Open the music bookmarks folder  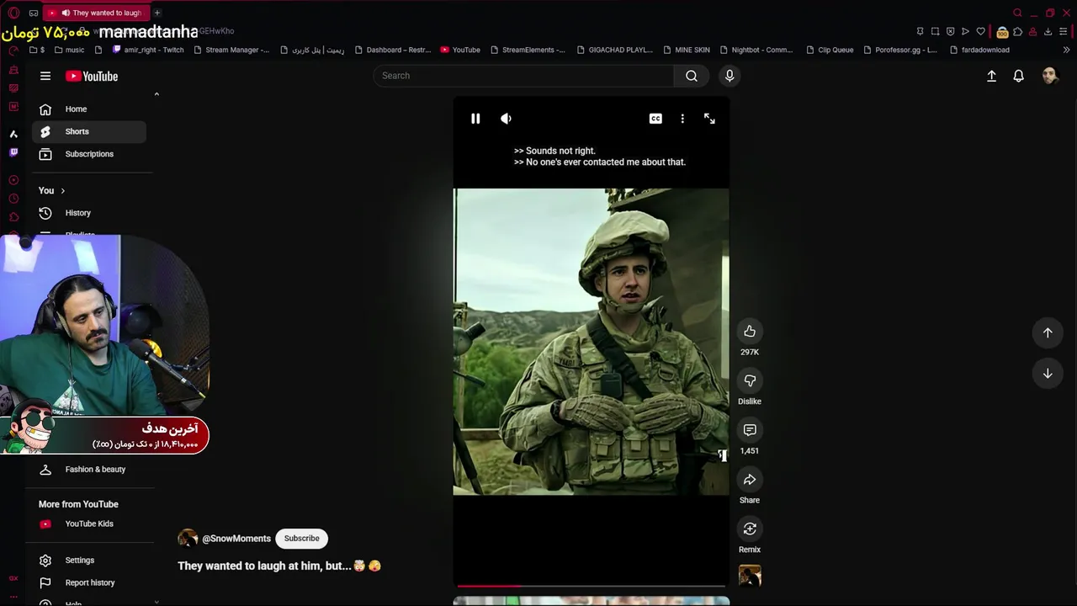pyautogui.click(x=69, y=50)
